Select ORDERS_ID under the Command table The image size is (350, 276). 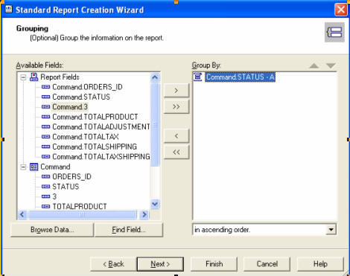[71, 176]
